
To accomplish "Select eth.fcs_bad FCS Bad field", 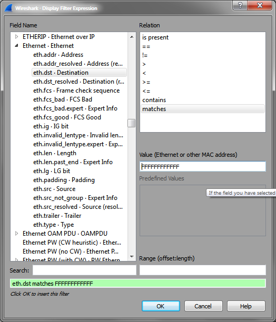I will (x=63, y=99).
